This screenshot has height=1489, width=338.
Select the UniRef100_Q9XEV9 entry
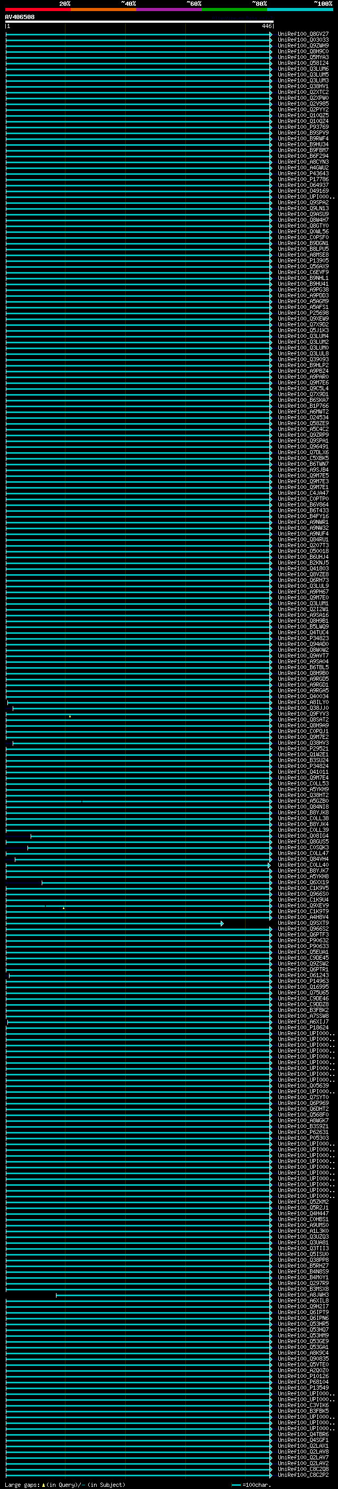pyautogui.click(x=303, y=906)
